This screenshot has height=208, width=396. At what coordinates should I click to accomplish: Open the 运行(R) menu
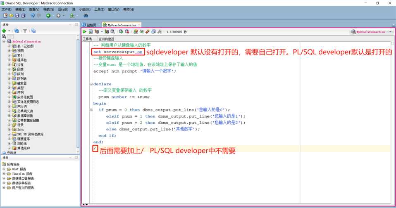63,9
